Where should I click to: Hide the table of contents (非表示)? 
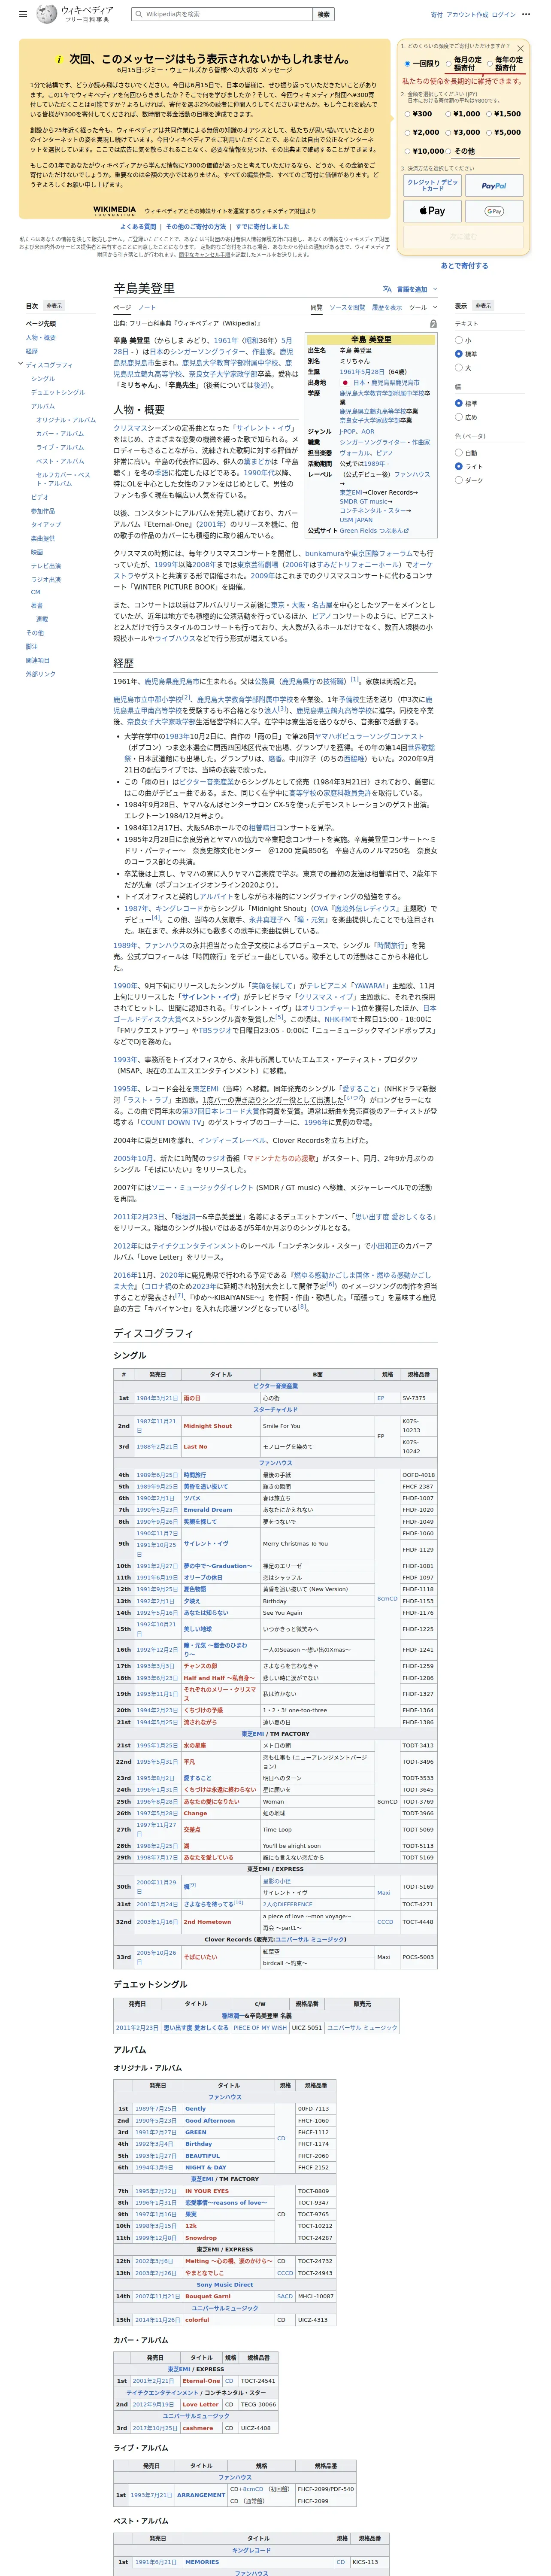[x=54, y=306]
